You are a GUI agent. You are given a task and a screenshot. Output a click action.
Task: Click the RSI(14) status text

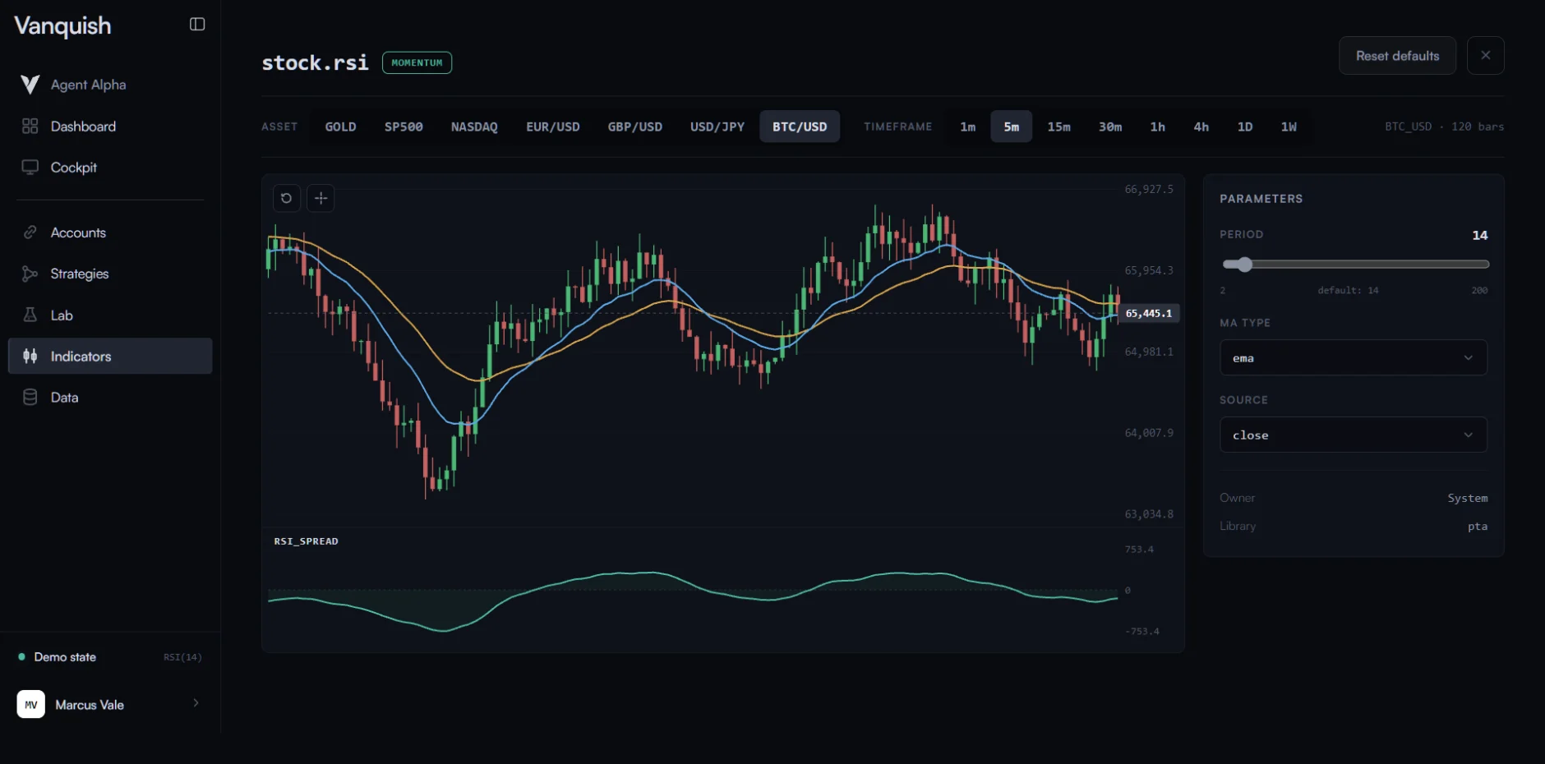(x=182, y=657)
